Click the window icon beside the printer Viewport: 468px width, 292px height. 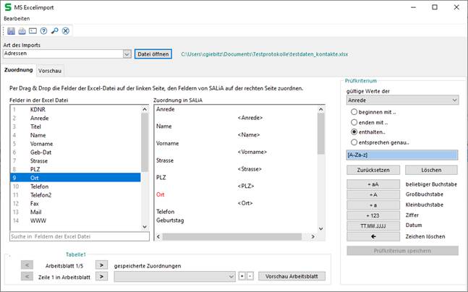coord(33,30)
